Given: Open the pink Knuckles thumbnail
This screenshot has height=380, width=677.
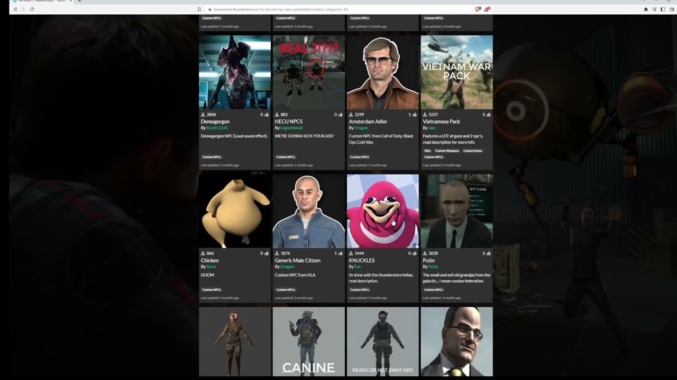Looking at the screenshot, I should pyautogui.click(x=383, y=211).
